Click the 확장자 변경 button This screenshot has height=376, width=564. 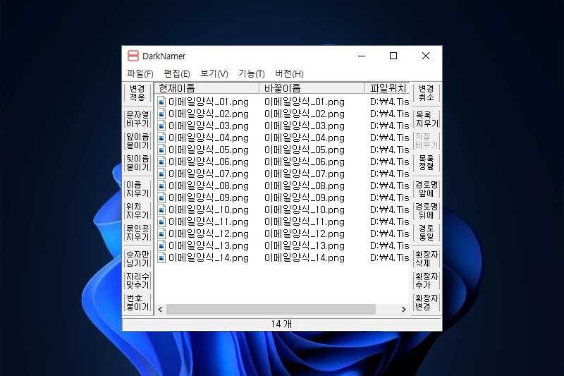coord(427,302)
